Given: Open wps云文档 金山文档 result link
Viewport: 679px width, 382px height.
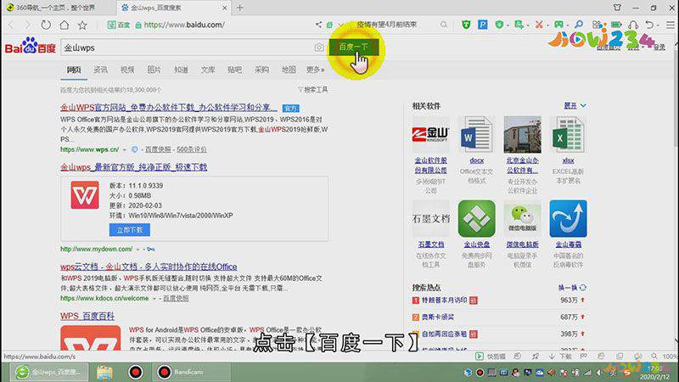Looking at the screenshot, I should click(149, 267).
